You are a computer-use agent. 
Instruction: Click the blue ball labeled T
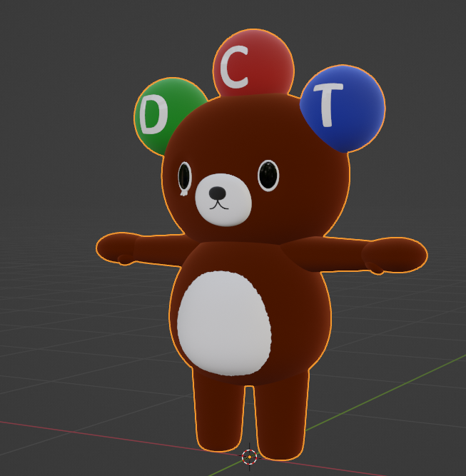(343, 107)
